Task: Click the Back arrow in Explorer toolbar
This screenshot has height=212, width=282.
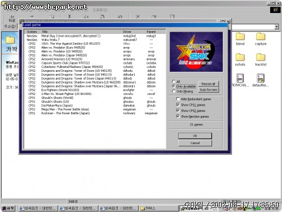Action: (x=12, y=17)
